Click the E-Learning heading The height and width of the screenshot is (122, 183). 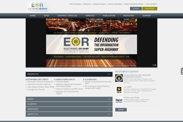tap(90, 79)
